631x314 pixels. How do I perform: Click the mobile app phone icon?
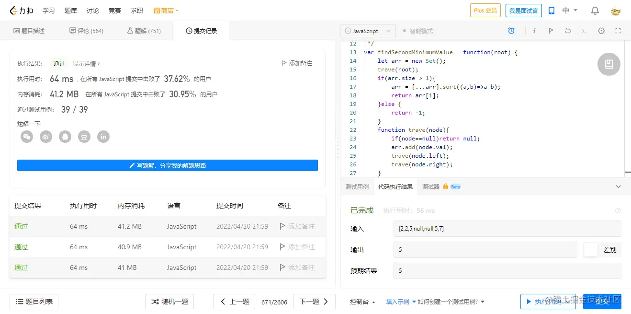click(x=551, y=11)
